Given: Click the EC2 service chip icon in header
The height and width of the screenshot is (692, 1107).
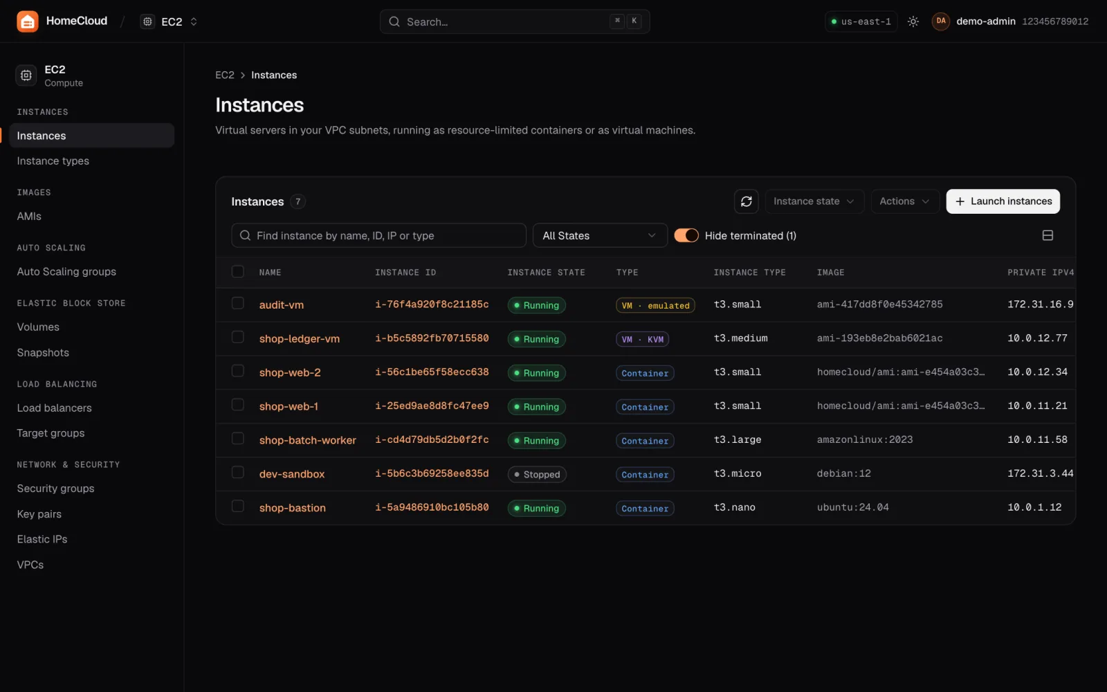Looking at the screenshot, I should pyautogui.click(x=147, y=21).
